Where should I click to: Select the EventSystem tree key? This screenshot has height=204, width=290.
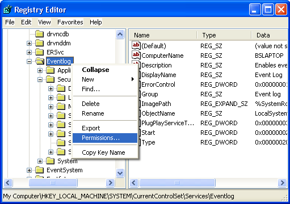[65, 170]
